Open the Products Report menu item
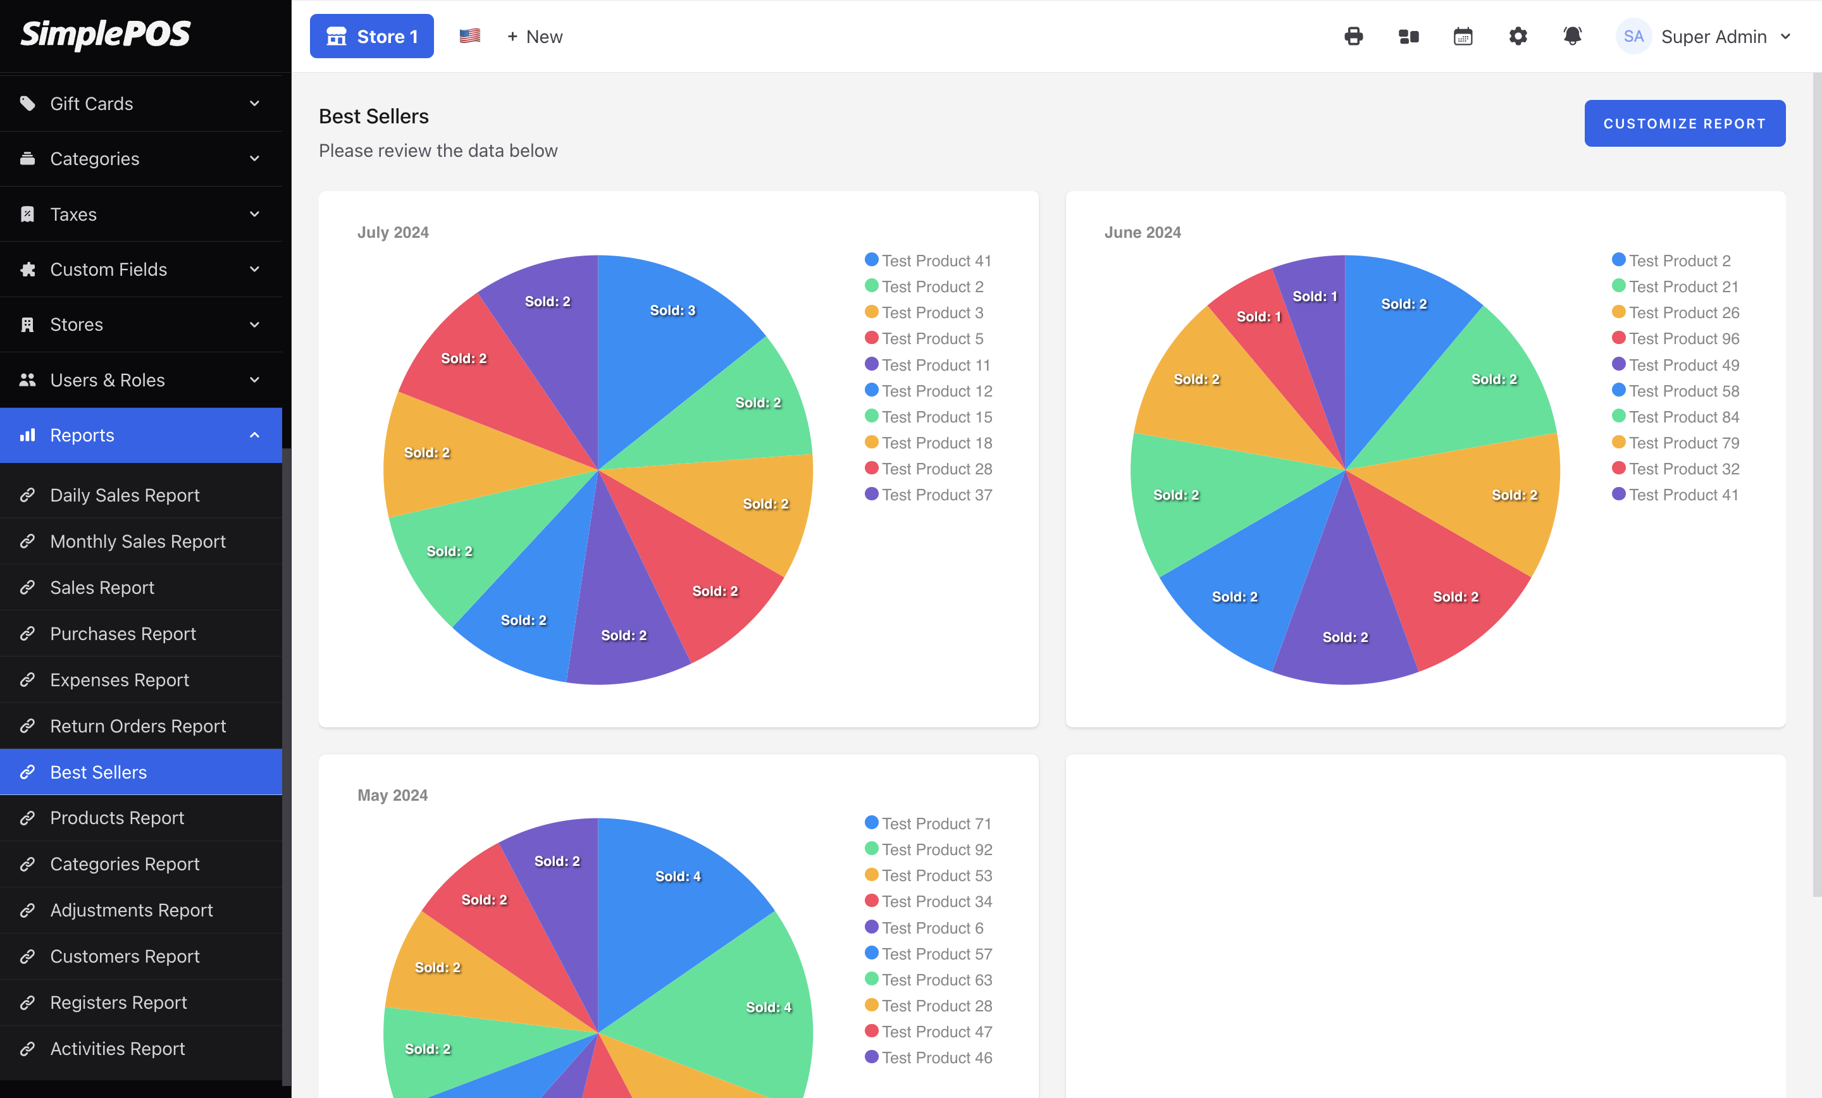 pos(117,818)
